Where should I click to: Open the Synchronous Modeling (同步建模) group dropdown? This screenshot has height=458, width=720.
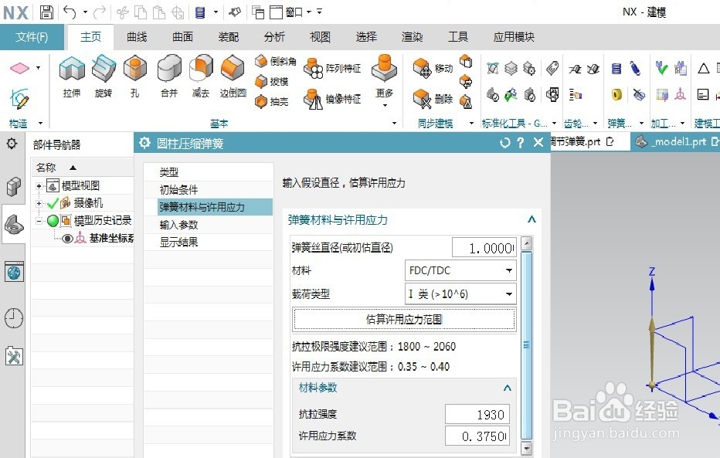pyautogui.click(x=471, y=123)
